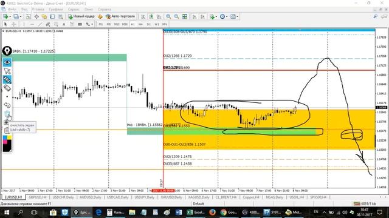Switch timeframe to M15
389x218 pixels.
click(x=117, y=24)
